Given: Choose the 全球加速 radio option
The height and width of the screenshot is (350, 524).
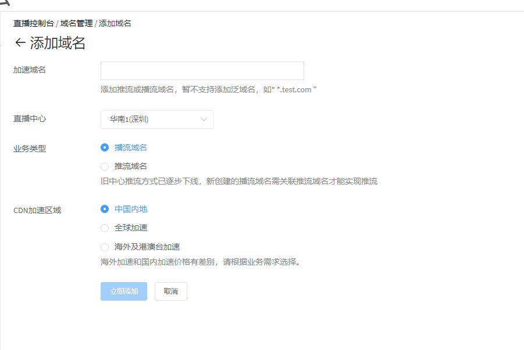Looking at the screenshot, I should (x=105, y=228).
